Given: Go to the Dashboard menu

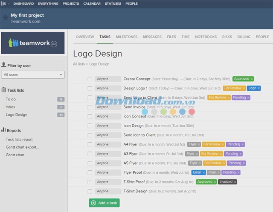Looking at the screenshot, I should point(23,4).
